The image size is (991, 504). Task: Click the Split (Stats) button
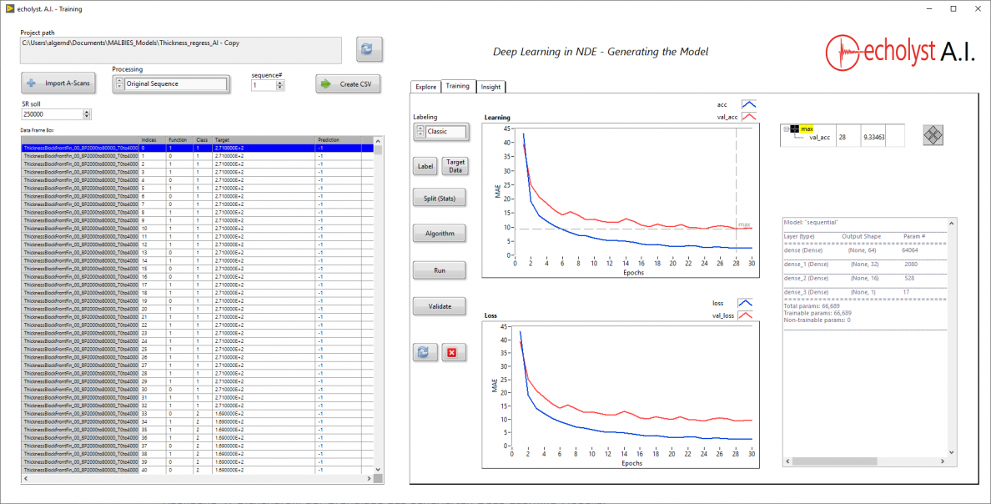click(x=439, y=198)
